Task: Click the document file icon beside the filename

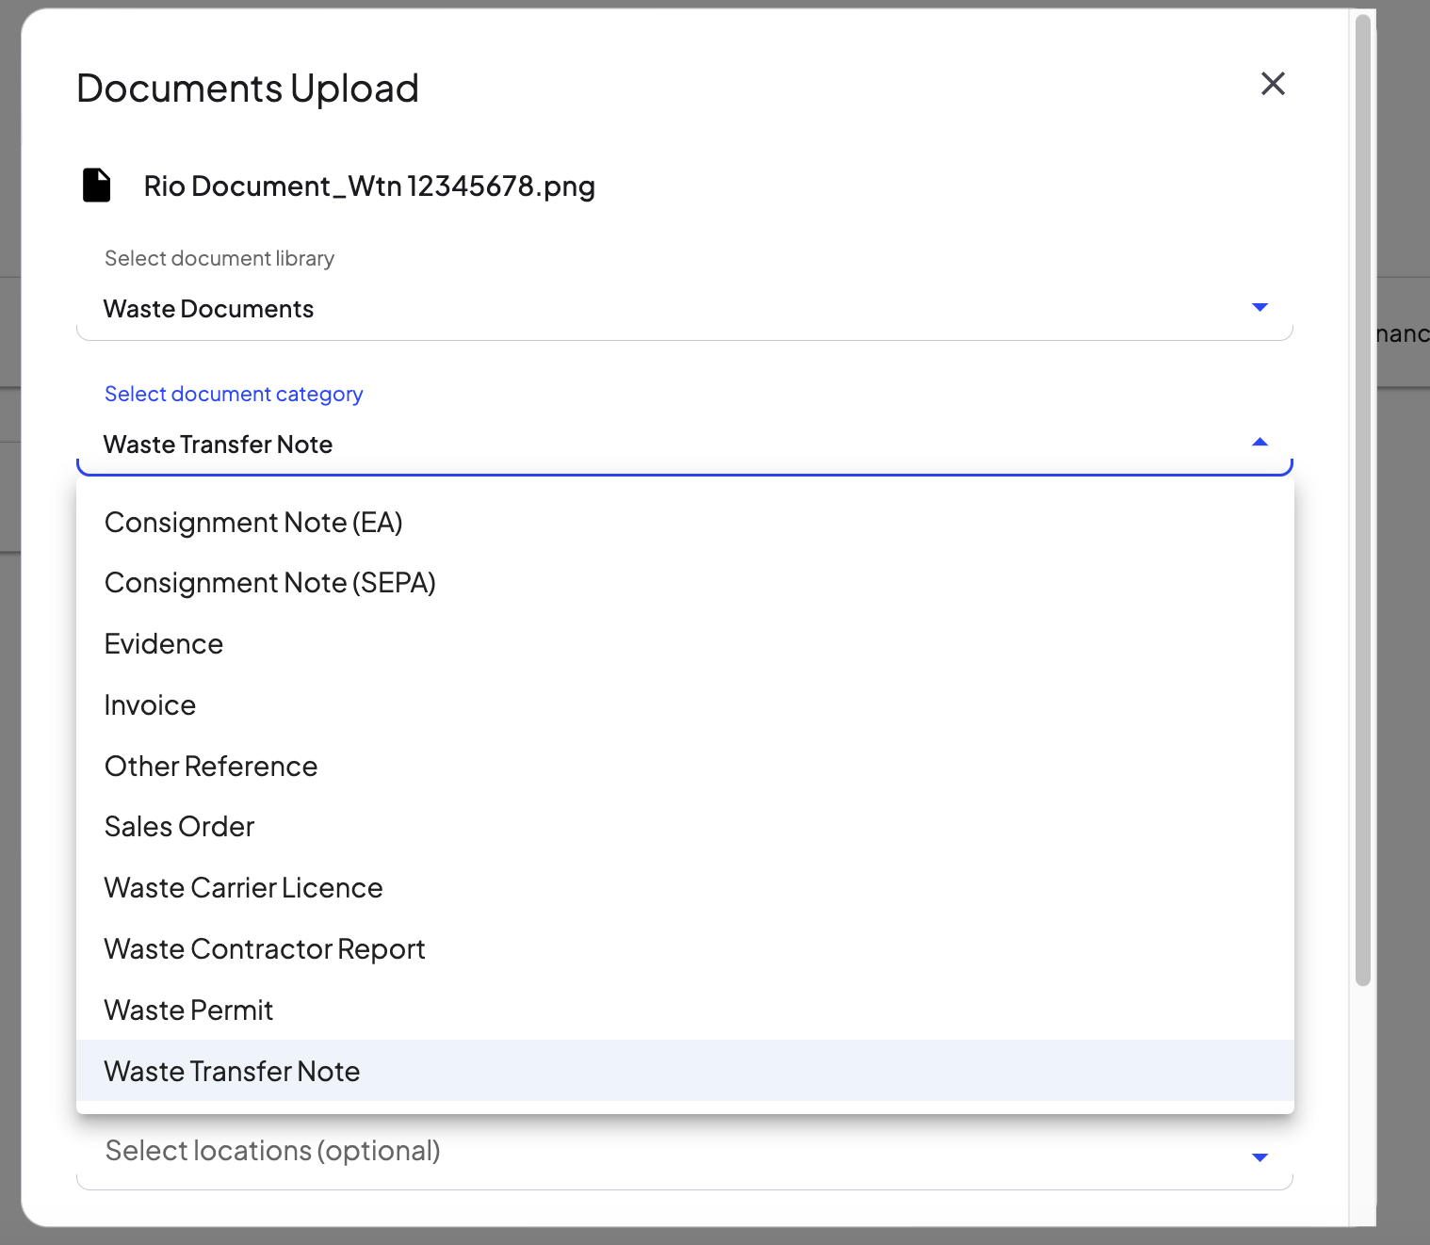Action: [95, 186]
